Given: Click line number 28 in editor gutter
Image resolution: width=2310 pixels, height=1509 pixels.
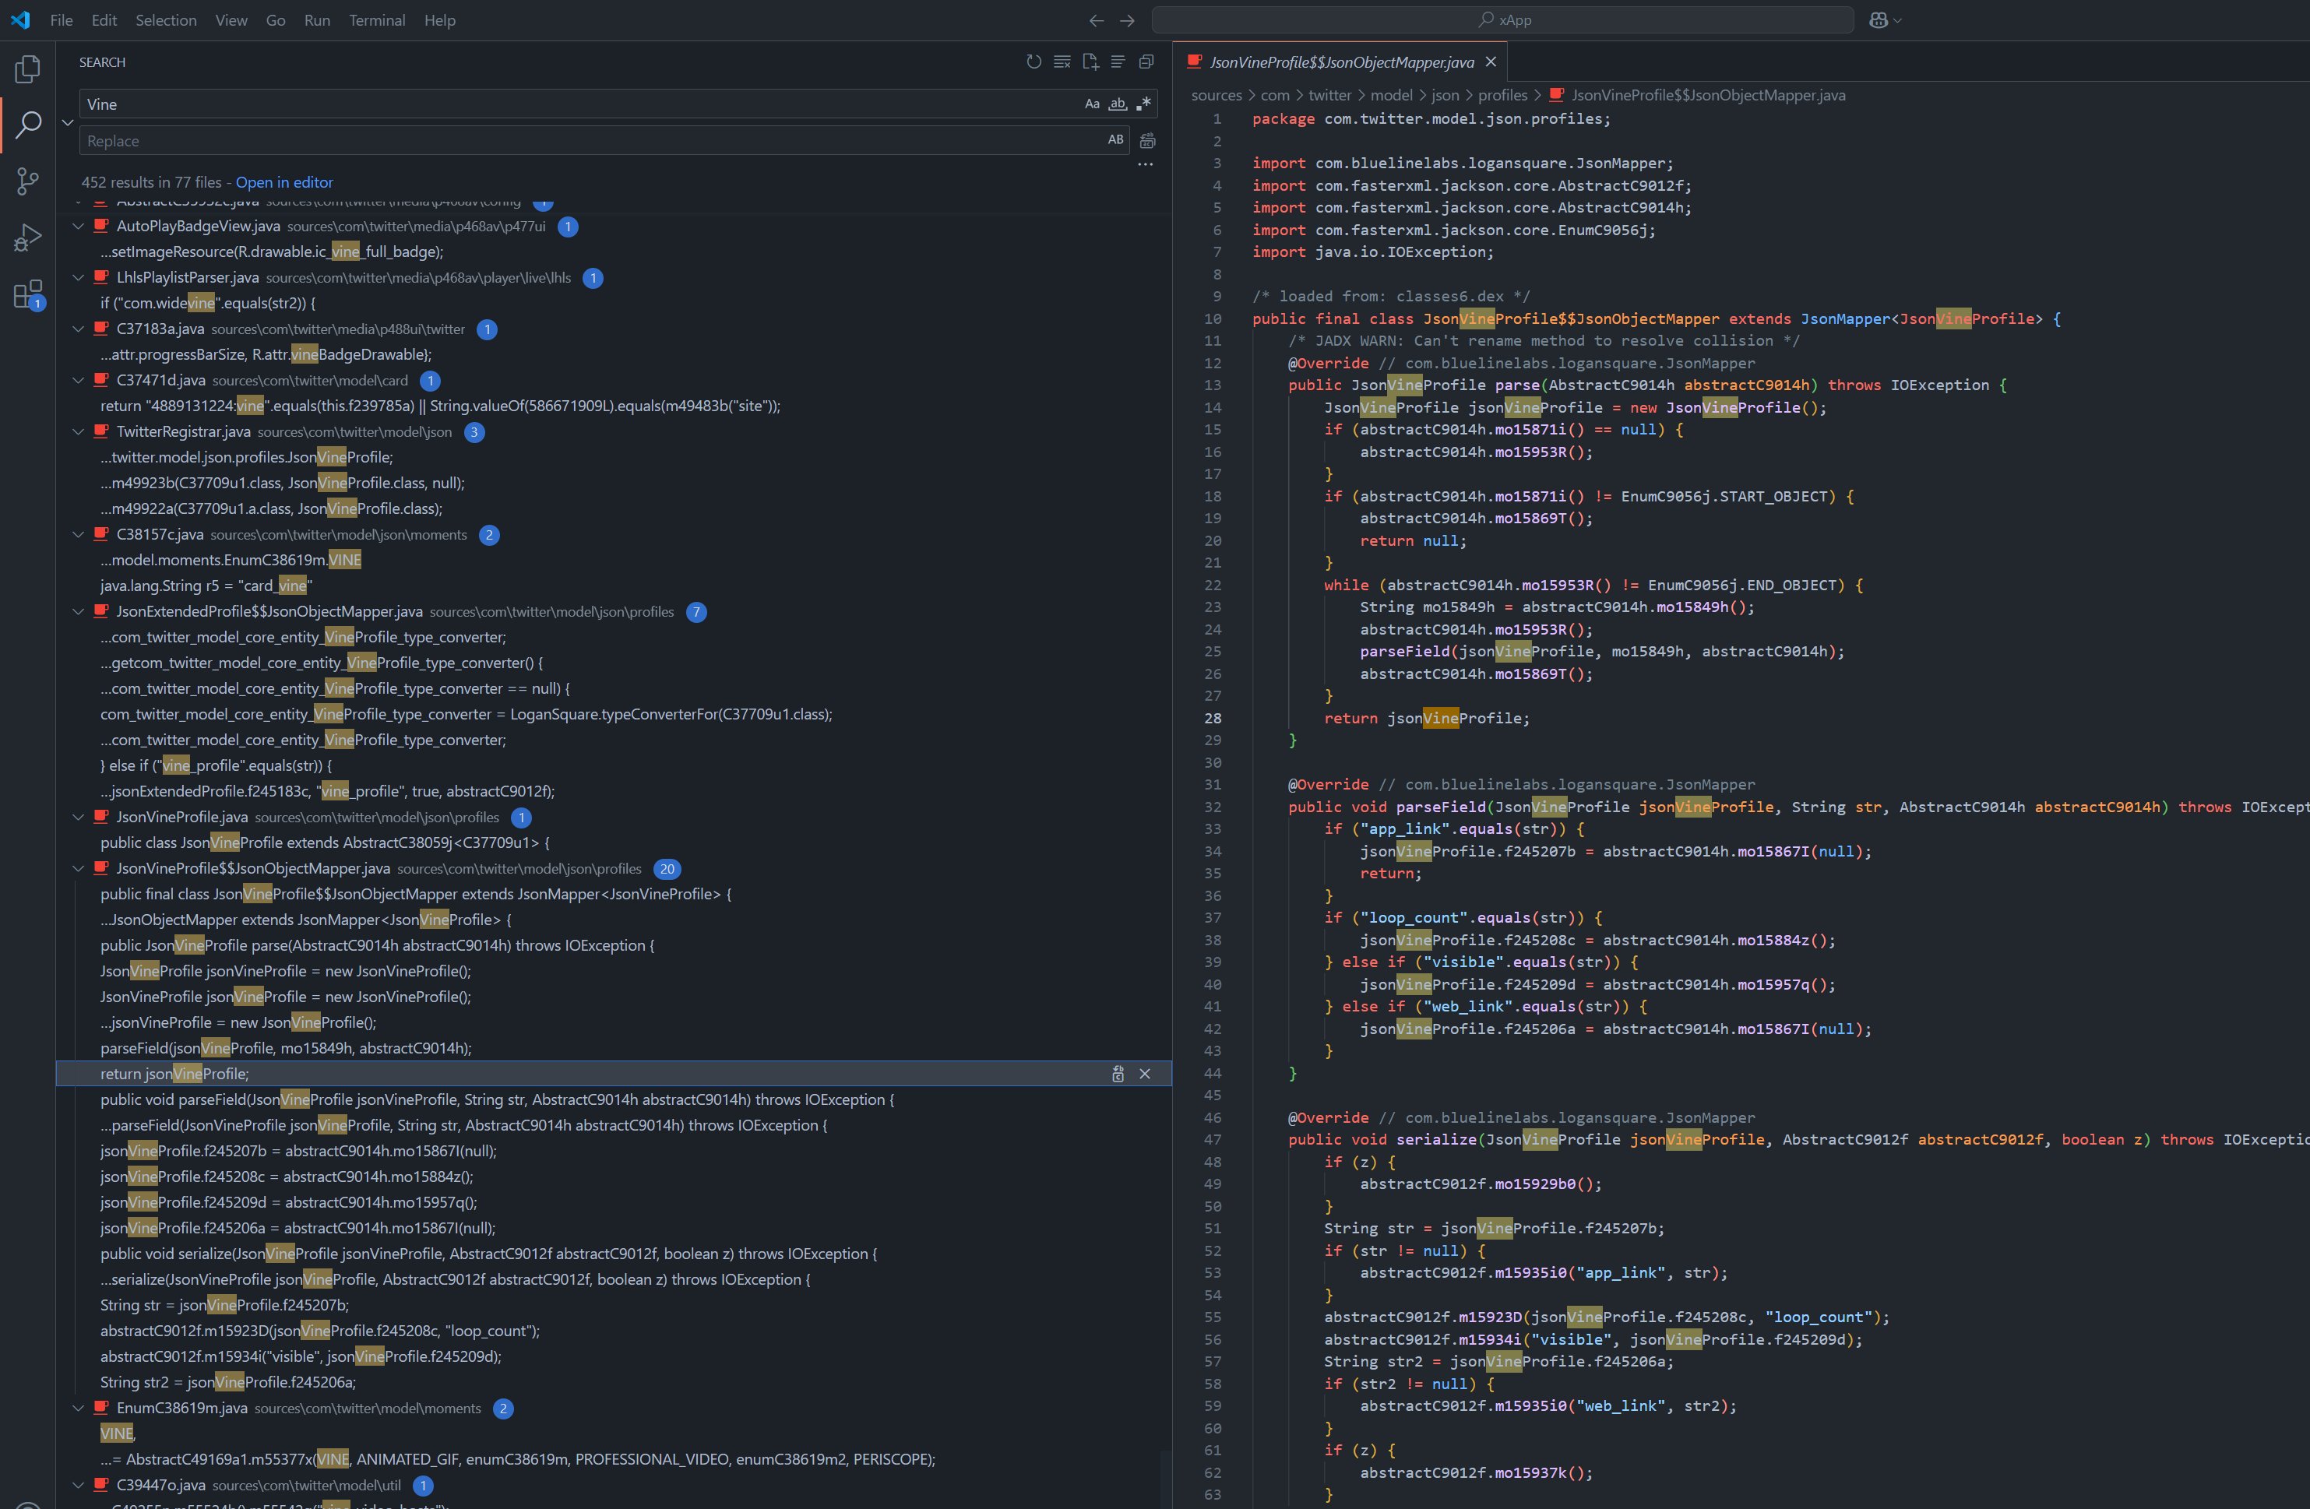Looking at the screenshot, I should pos(1213,718).
